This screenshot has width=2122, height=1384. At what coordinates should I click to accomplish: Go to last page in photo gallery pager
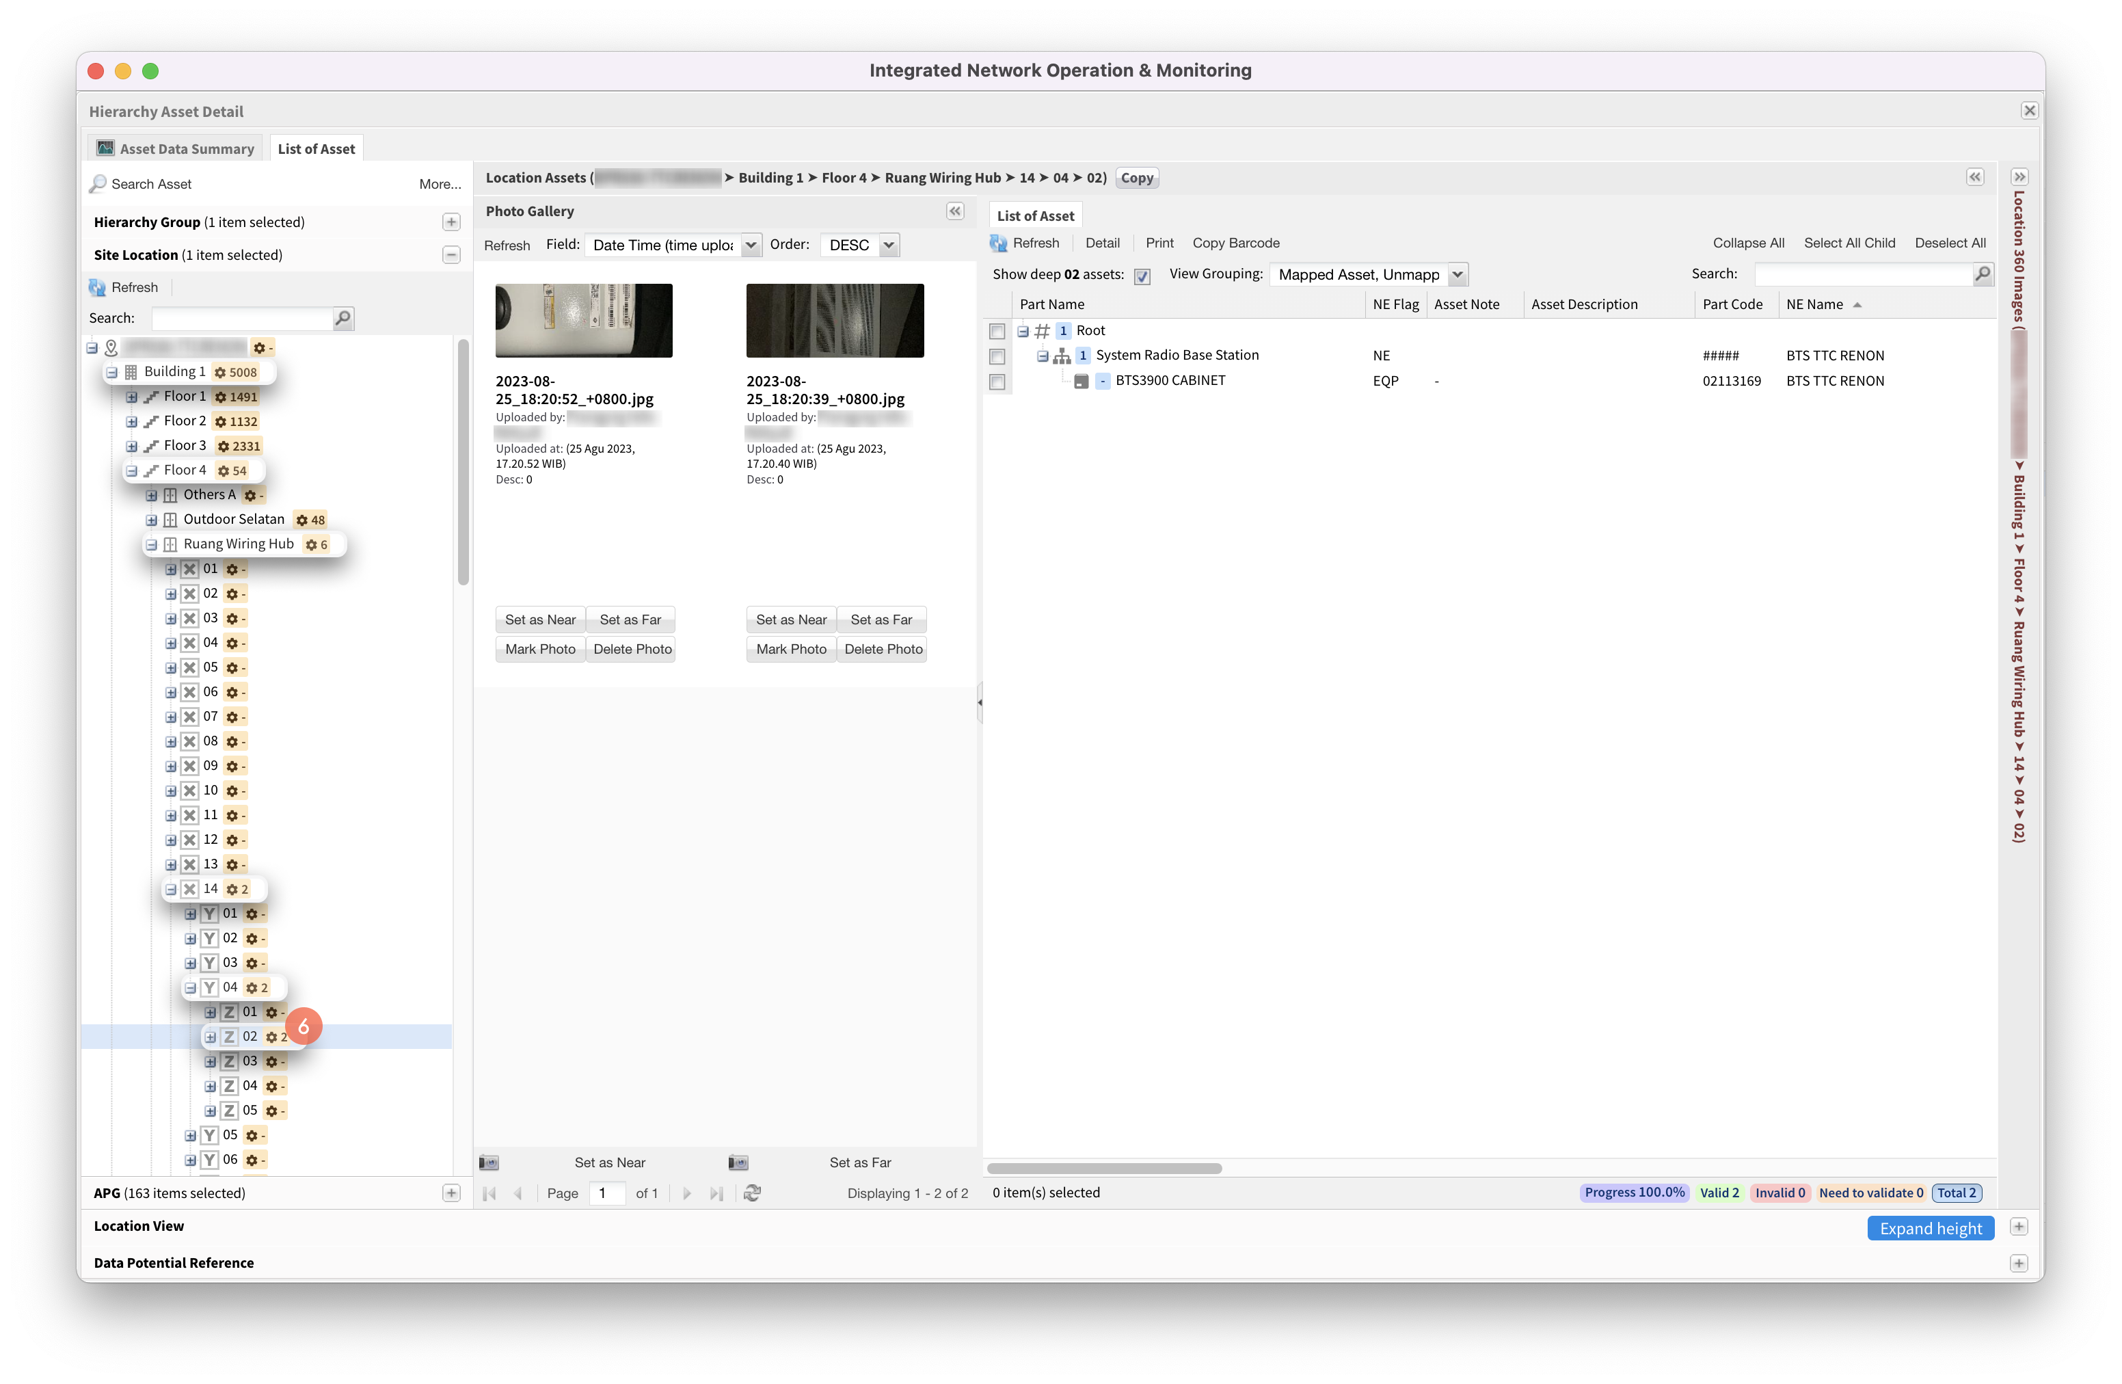click(x=716, y=1193)
